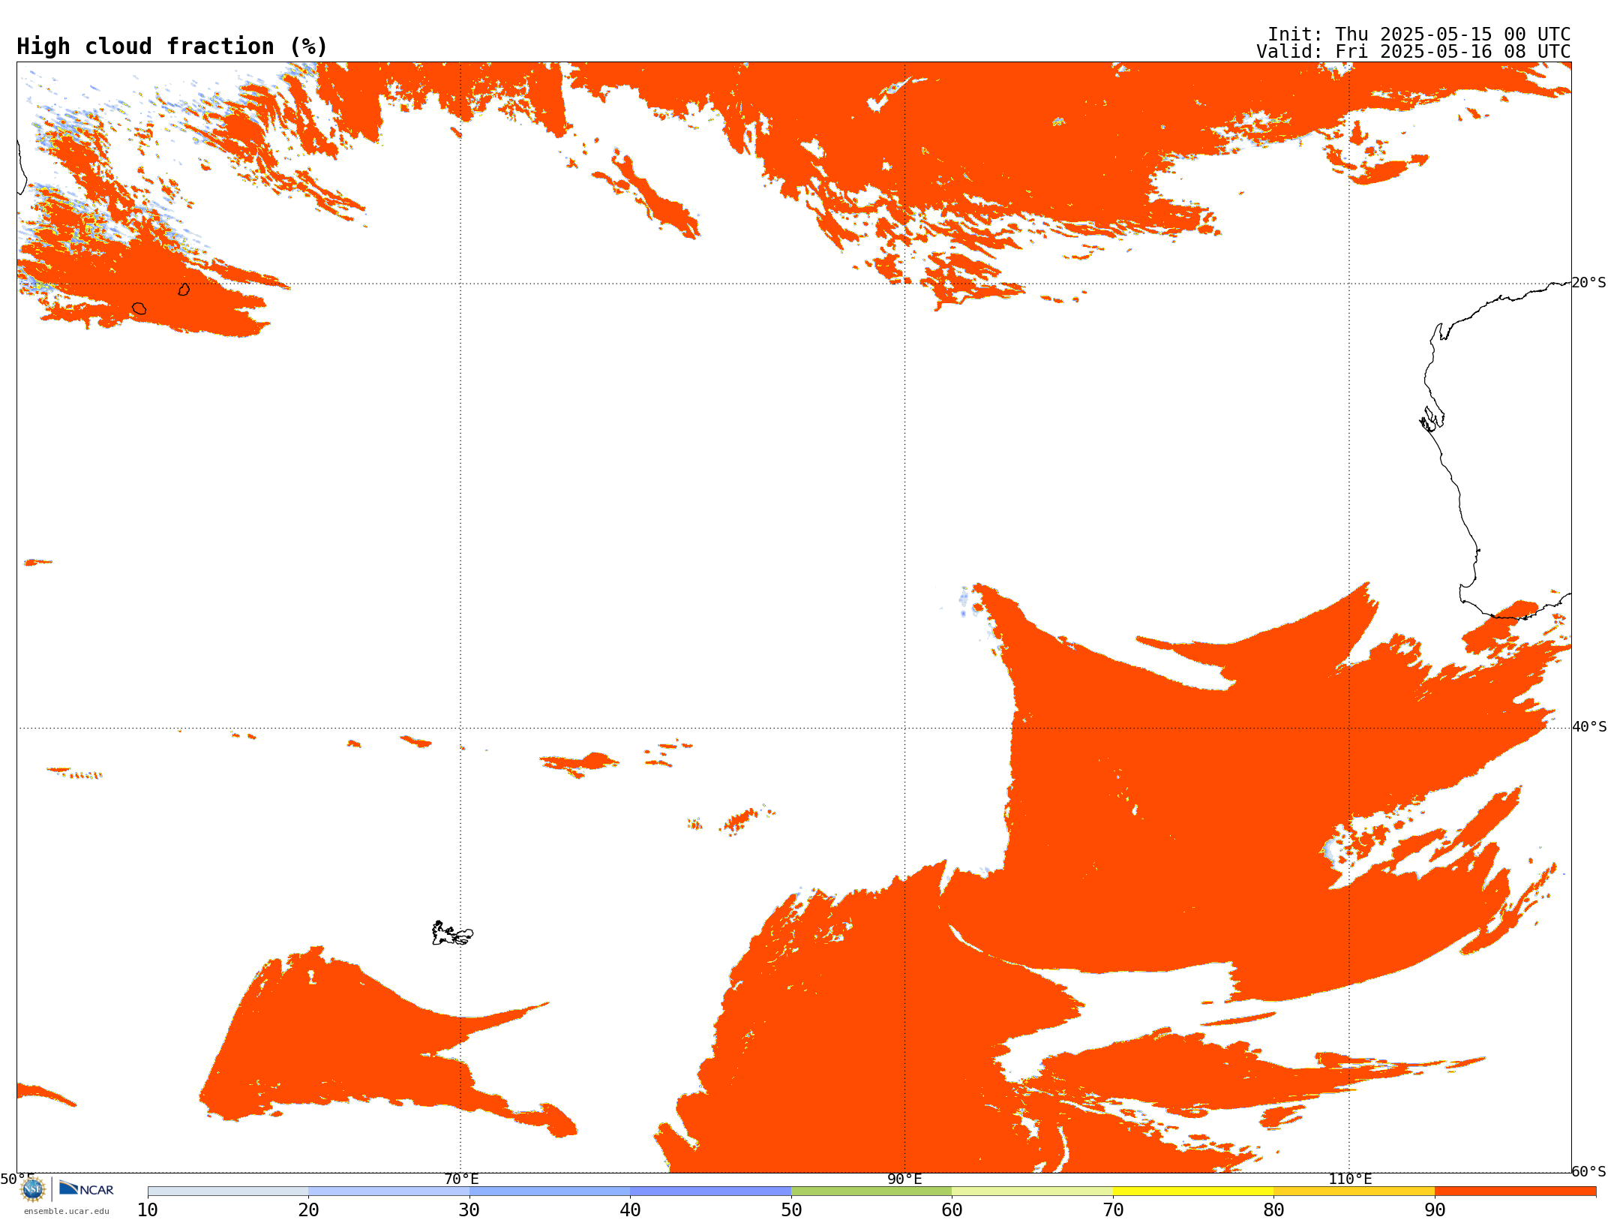Click the 10–20 pale gray colorbar segment

[x=228, y=1191]
